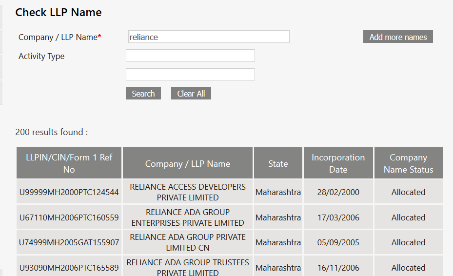
Task: Click incorporation date 16/11/2006
Action: (x=338, y=268)
